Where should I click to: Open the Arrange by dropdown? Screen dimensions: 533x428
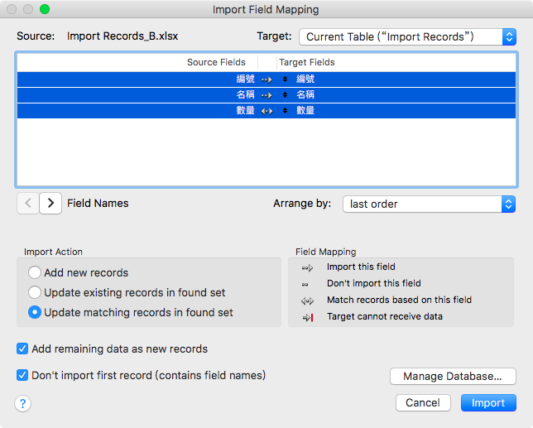[429, 204]
